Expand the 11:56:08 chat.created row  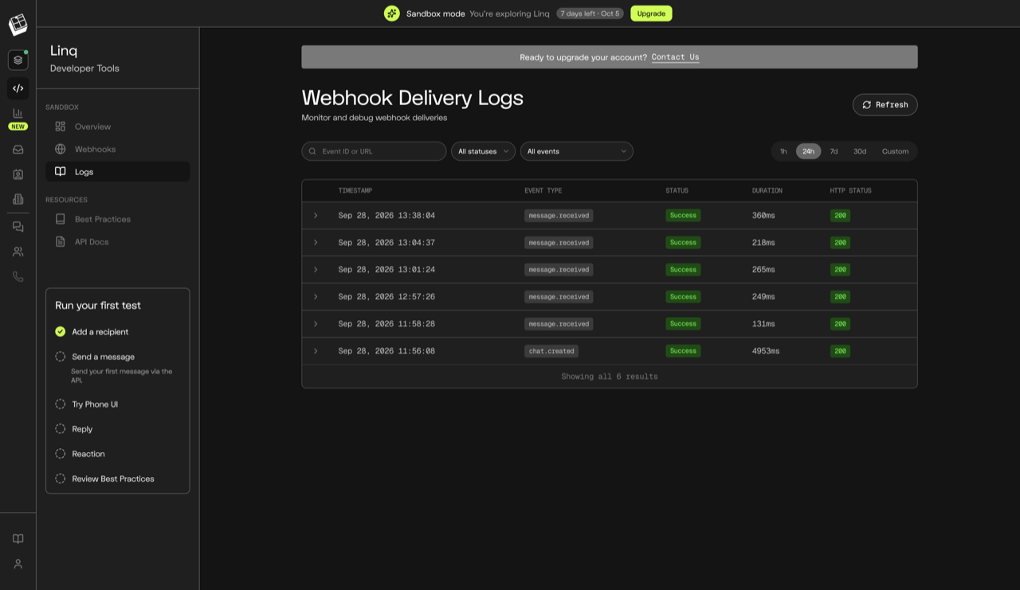click(316, 351)
